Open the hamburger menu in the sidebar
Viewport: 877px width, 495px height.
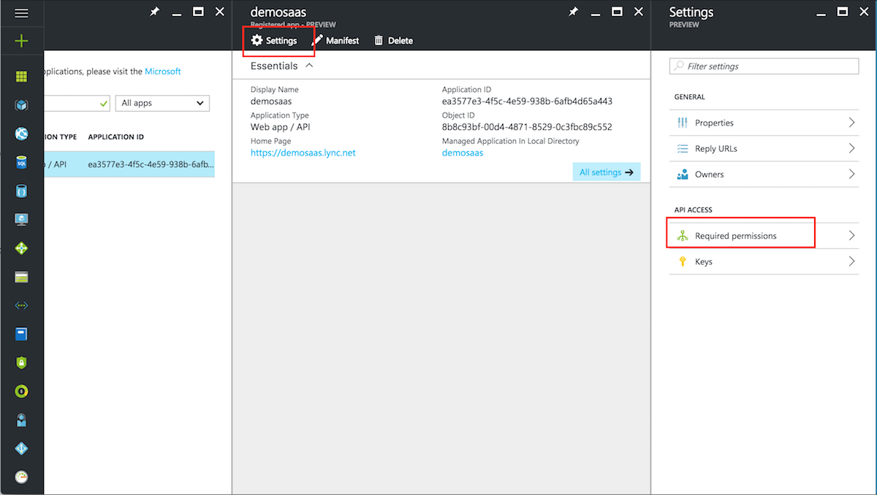pyautogui.click(x=21, y=13)
